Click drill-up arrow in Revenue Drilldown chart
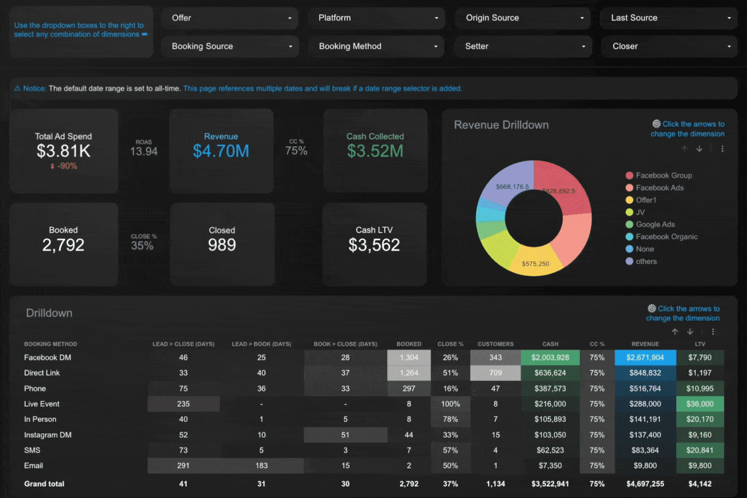This screenshot has height=498, width=747. pyautogui.click(x=684, y=149)
